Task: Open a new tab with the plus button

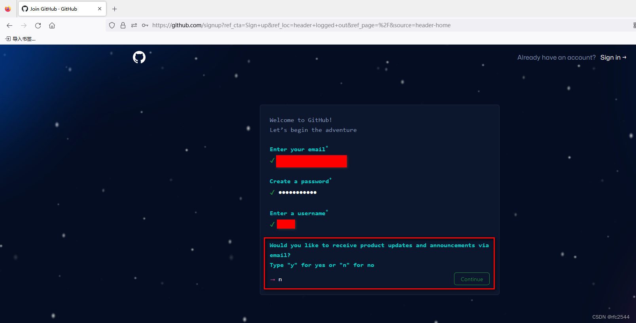Action: [115, 9]
